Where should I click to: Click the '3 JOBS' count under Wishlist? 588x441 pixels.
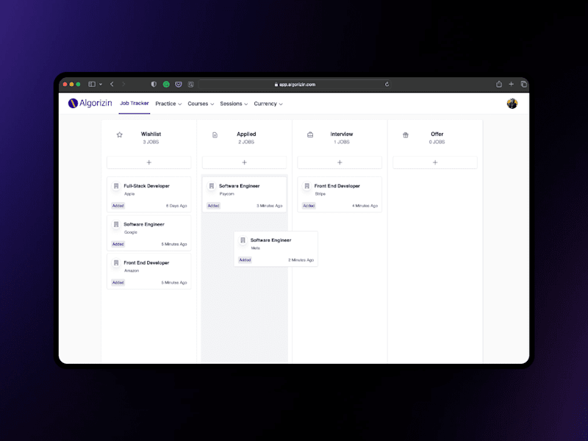[x=151, y=142]
